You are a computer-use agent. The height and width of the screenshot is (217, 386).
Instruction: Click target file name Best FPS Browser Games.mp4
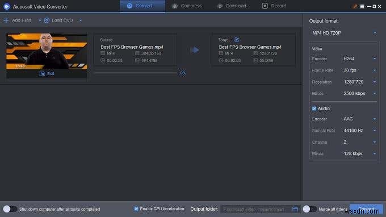[x=250, y=47]
